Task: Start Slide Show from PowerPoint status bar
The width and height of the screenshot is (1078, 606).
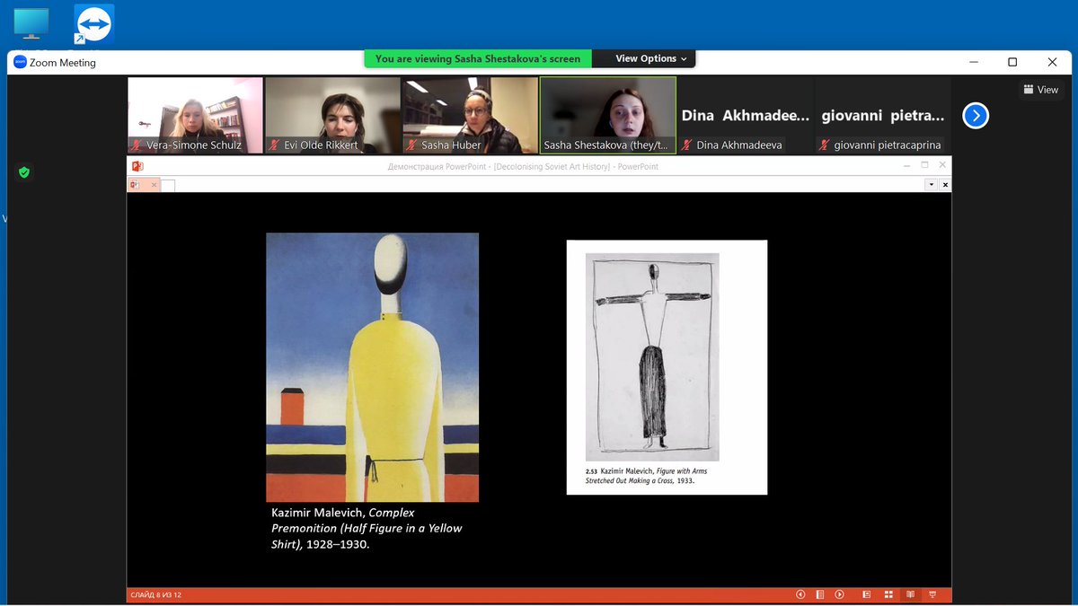Action: 932,594
